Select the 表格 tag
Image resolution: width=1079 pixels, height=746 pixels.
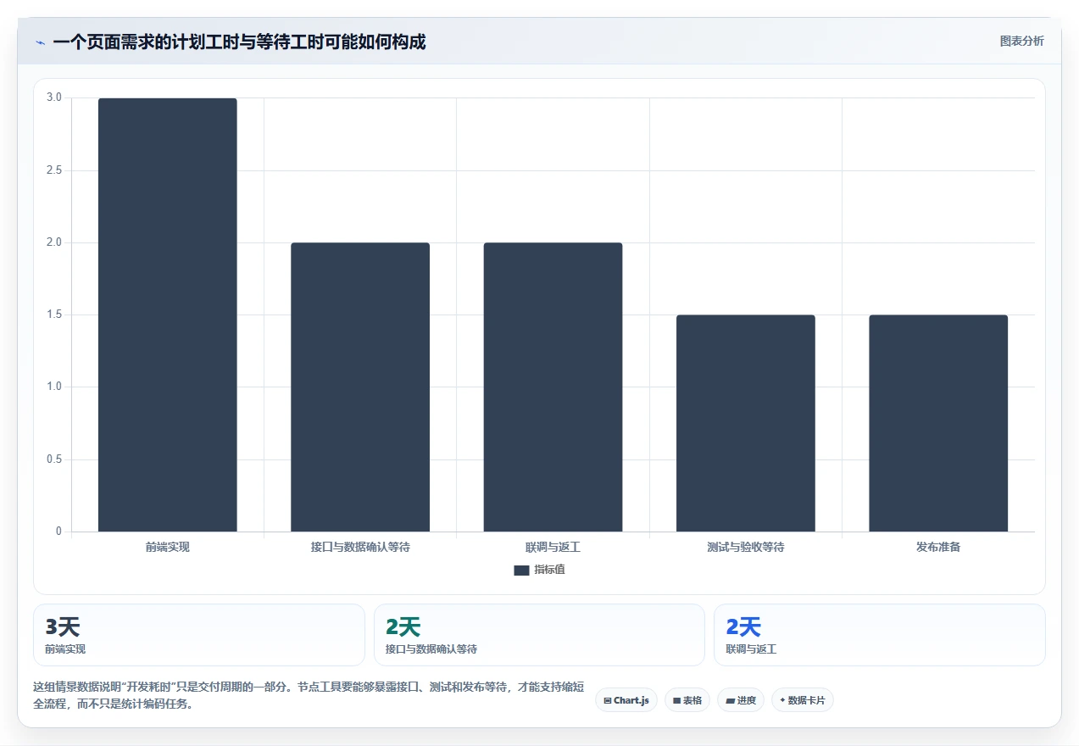(x=687, y=700)
